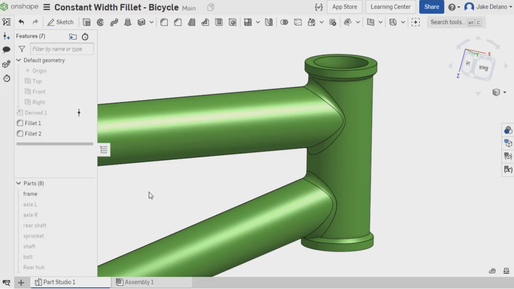Select the Split tool

click(x=298, y=22)
